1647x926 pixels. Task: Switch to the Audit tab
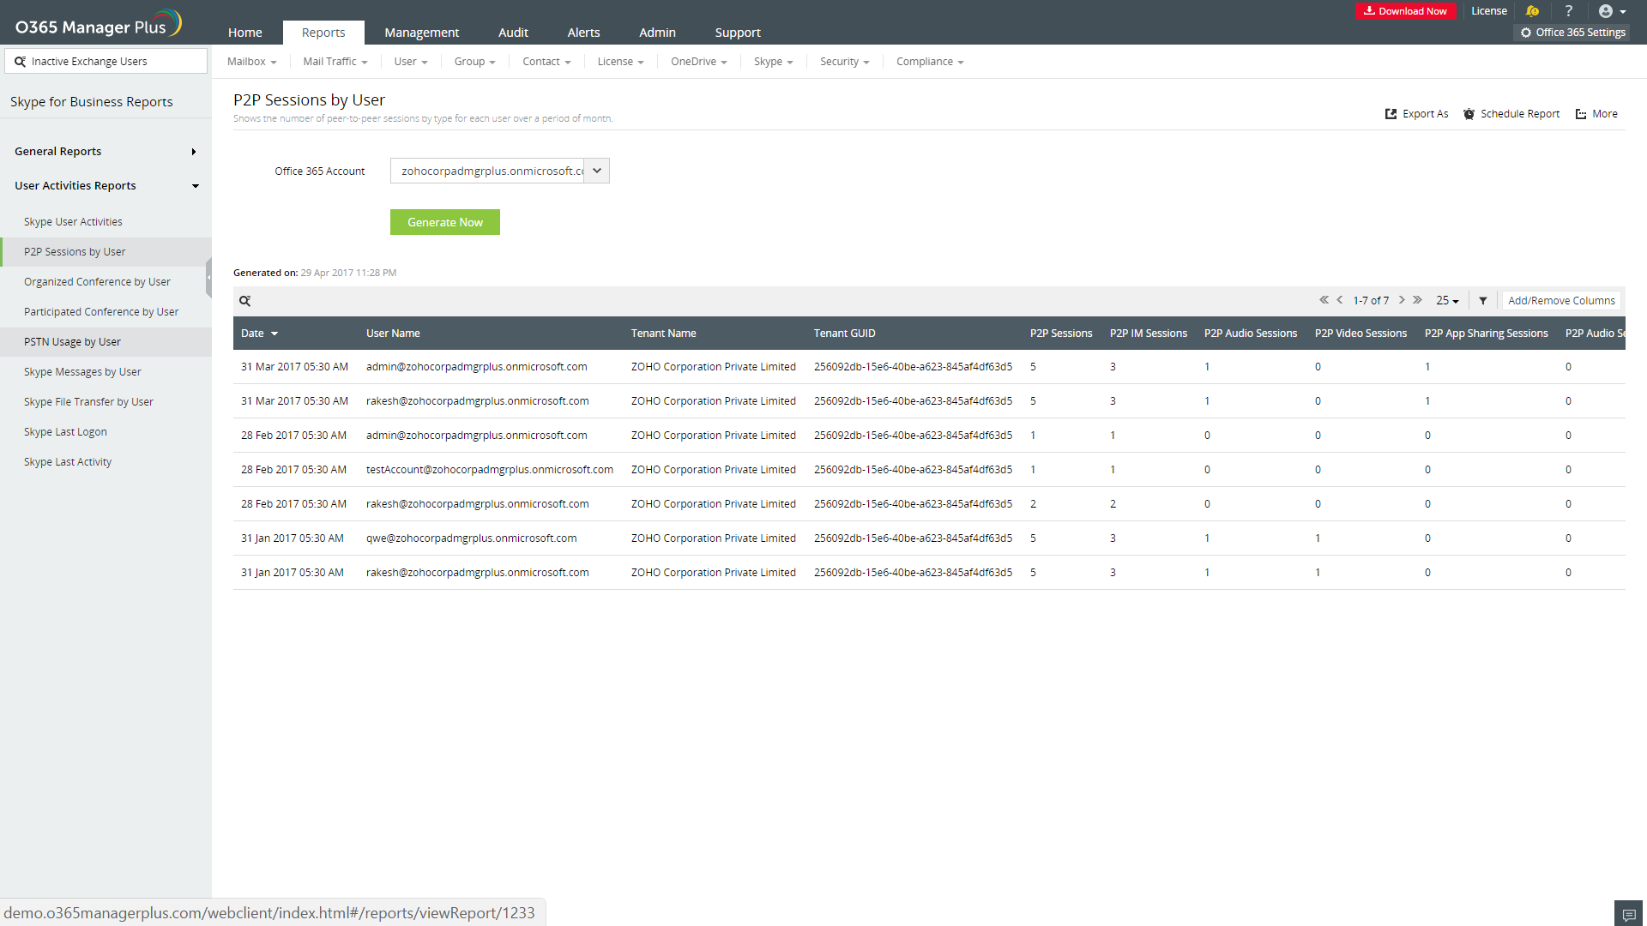pyautogui.click(x=513, y=33)
